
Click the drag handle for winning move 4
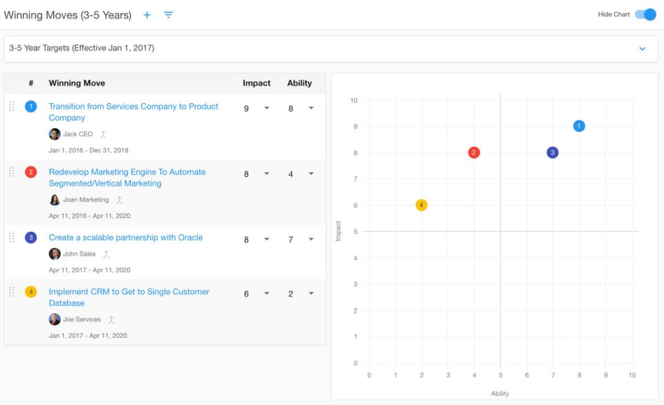[x=12, y=292]
